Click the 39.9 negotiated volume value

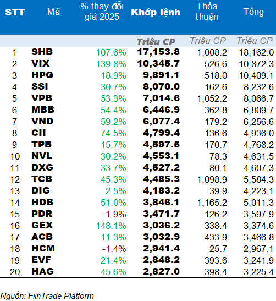pos(218,191)
